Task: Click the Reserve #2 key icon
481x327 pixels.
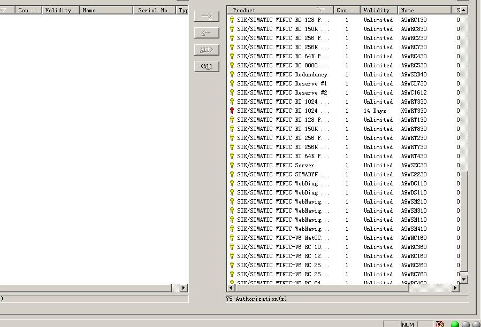Action: [x=232, y=92]
